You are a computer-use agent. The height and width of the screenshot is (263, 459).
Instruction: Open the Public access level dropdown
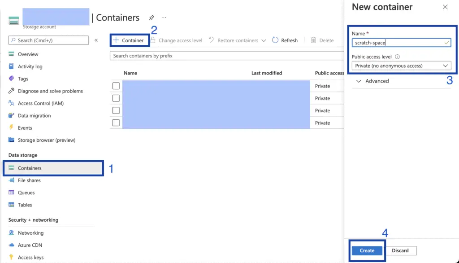401,66
